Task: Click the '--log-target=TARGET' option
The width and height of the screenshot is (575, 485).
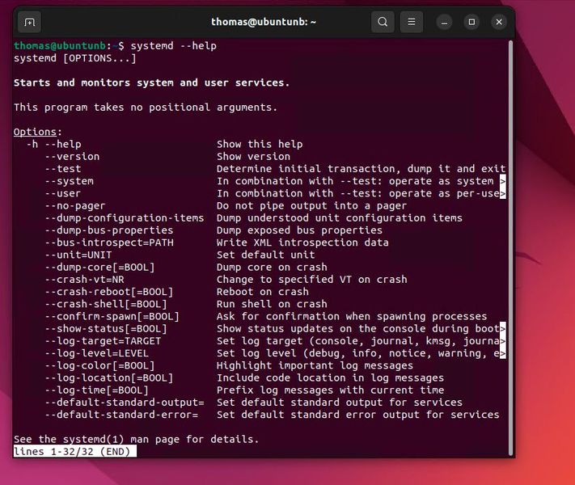Action: pyautogui.click(x=103, y=341)
